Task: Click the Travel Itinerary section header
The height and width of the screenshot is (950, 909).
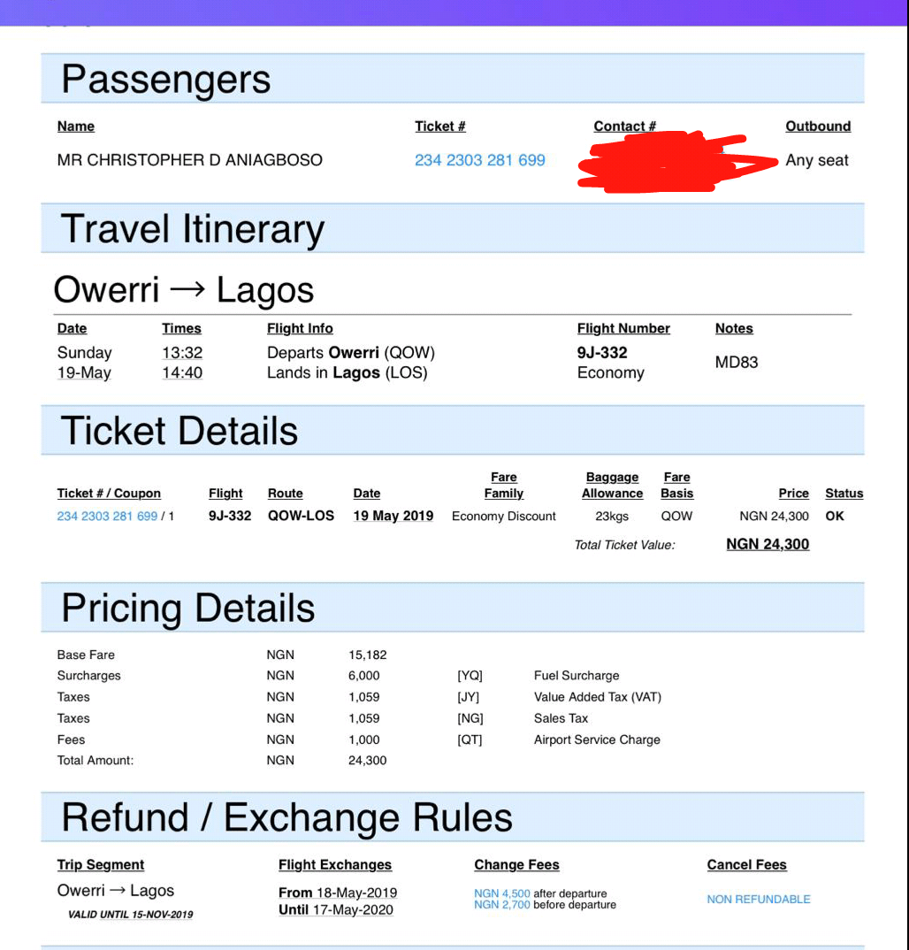Action: (x=453, y=228)
